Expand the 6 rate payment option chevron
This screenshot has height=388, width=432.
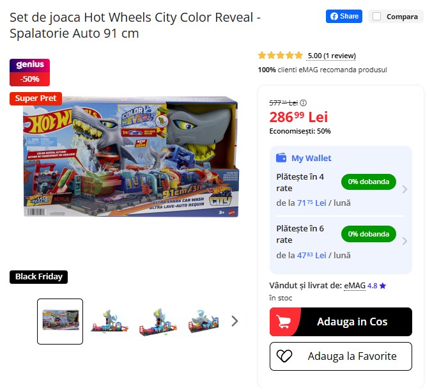(x=405, y=241)
